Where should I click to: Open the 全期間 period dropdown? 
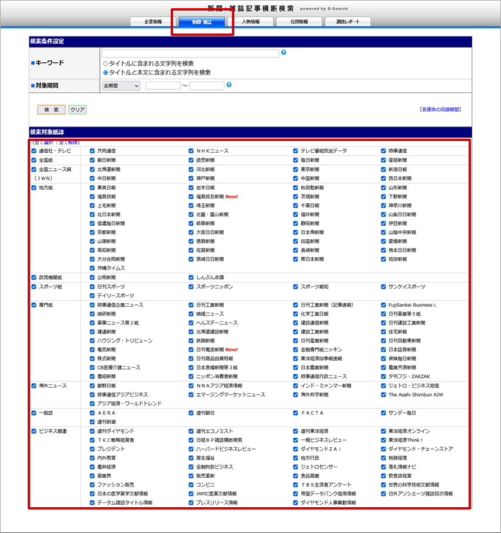[x=121, y=86]
